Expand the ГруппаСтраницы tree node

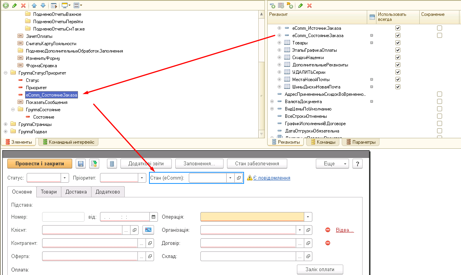(5, 124)
